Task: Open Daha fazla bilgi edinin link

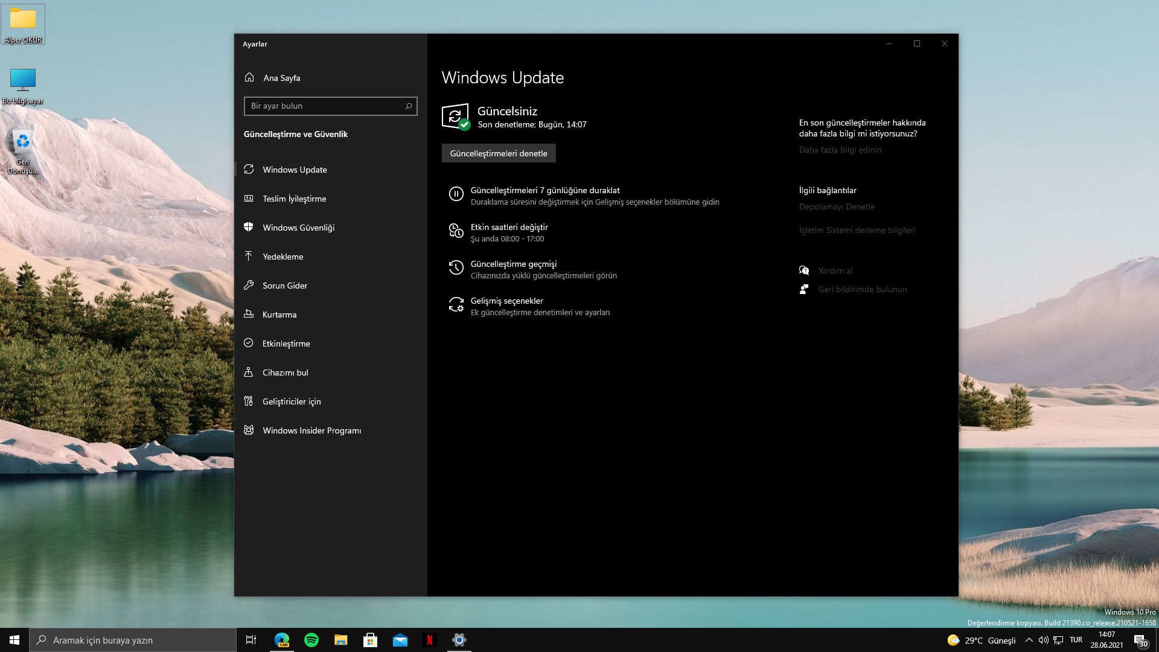Action: (x=840, y=150)
